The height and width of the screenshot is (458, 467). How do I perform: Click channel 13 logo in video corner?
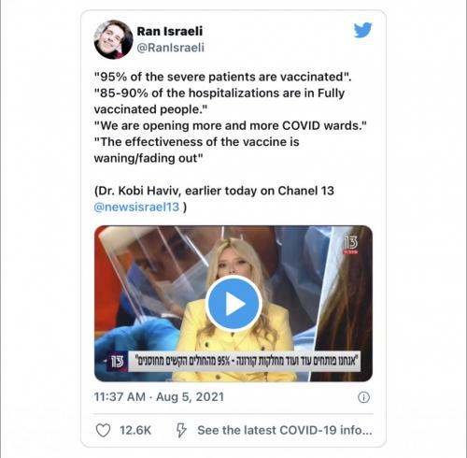coord(350,245)
